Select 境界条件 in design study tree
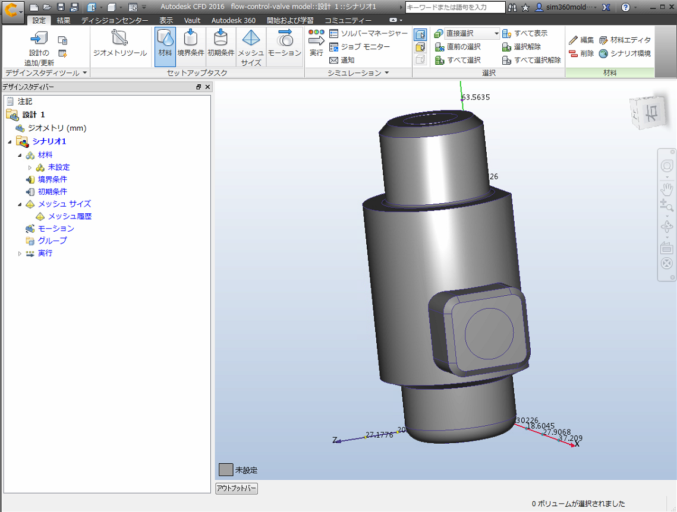Screen dimensions: 677x512 pyautogui.click(x=52, y=179)
